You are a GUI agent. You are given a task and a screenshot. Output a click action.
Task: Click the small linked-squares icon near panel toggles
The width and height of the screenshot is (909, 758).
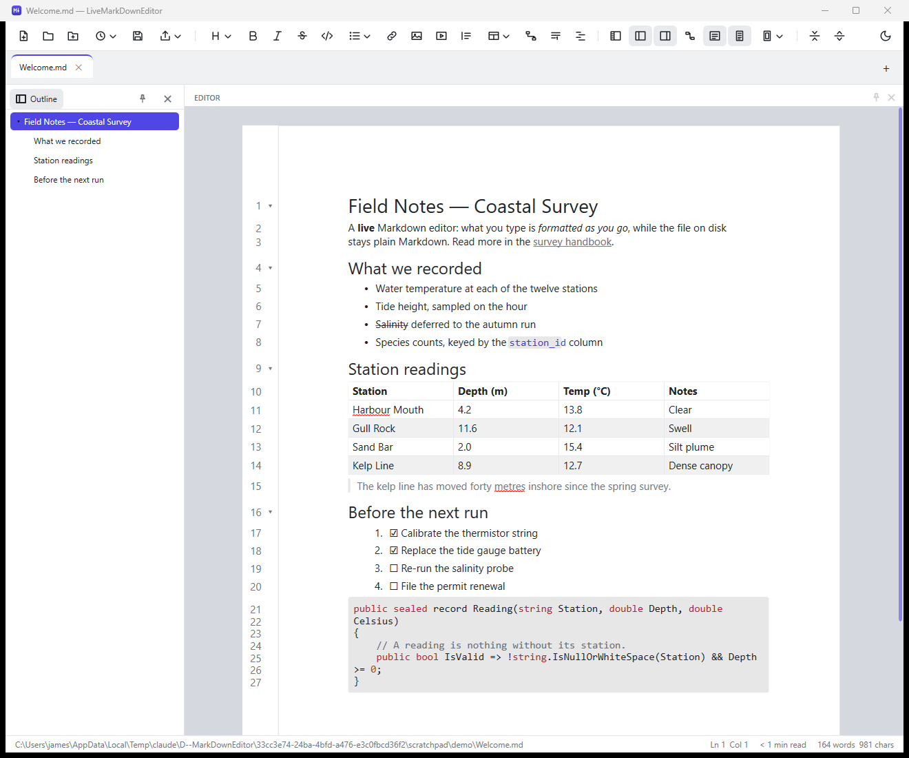point(690,36)
